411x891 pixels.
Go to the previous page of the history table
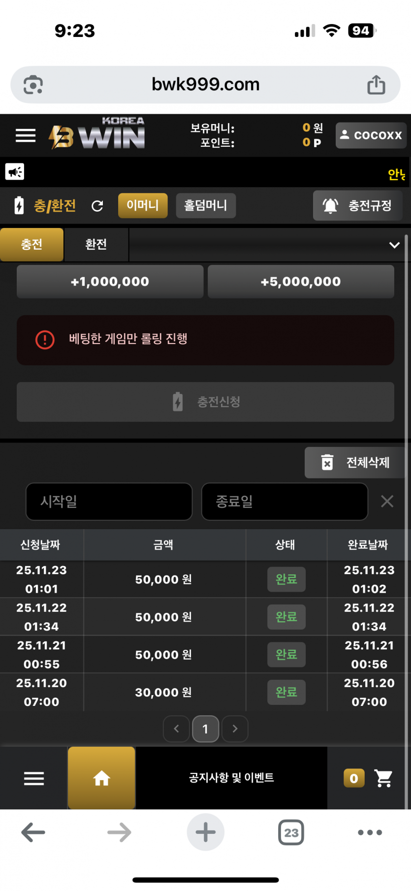[176, 729]
